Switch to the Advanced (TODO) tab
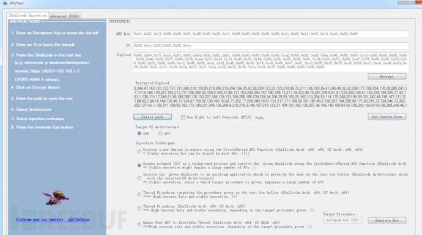This screenshot has height=235, width=422. [65, 16]
